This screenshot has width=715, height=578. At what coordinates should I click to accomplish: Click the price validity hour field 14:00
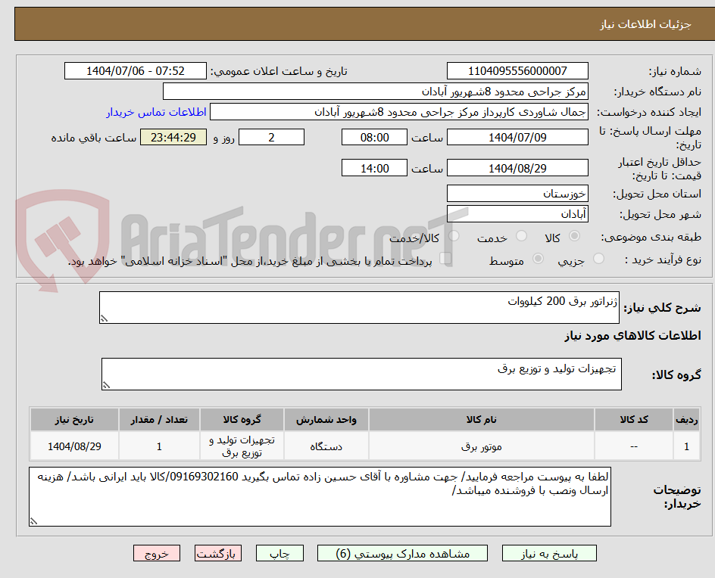(x=374, y=169)
